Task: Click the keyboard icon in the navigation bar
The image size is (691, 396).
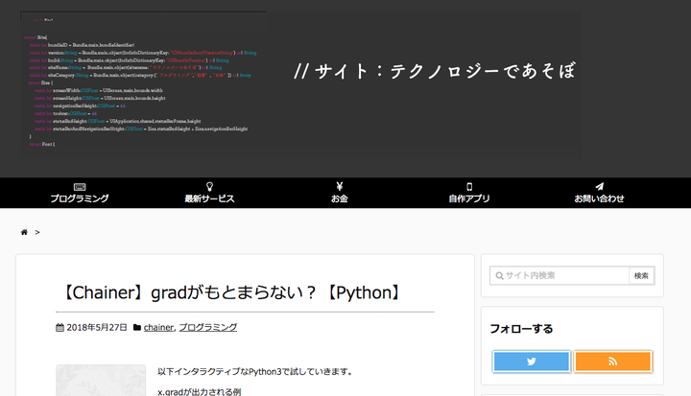Action: tap(80, 186)
